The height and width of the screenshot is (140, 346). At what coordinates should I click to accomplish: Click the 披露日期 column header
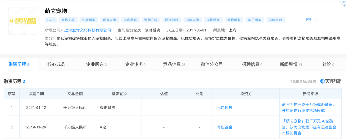(x=36, y=94)
